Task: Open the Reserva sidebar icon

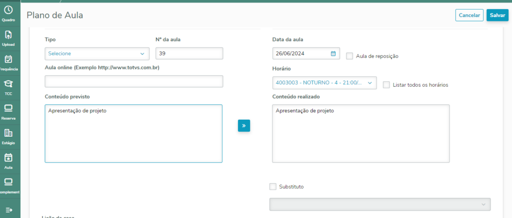Action: click(8, 111)
